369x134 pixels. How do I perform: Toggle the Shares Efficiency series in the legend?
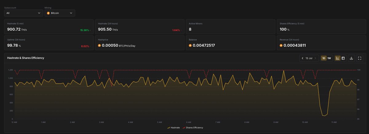pyautogui.click(x=193, y=128)
